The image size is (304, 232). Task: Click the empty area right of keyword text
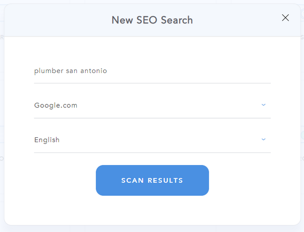coord(195,71)
